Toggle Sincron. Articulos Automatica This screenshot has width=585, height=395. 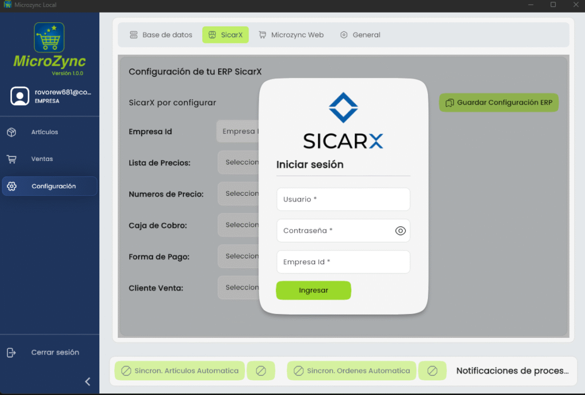point(180,370)
